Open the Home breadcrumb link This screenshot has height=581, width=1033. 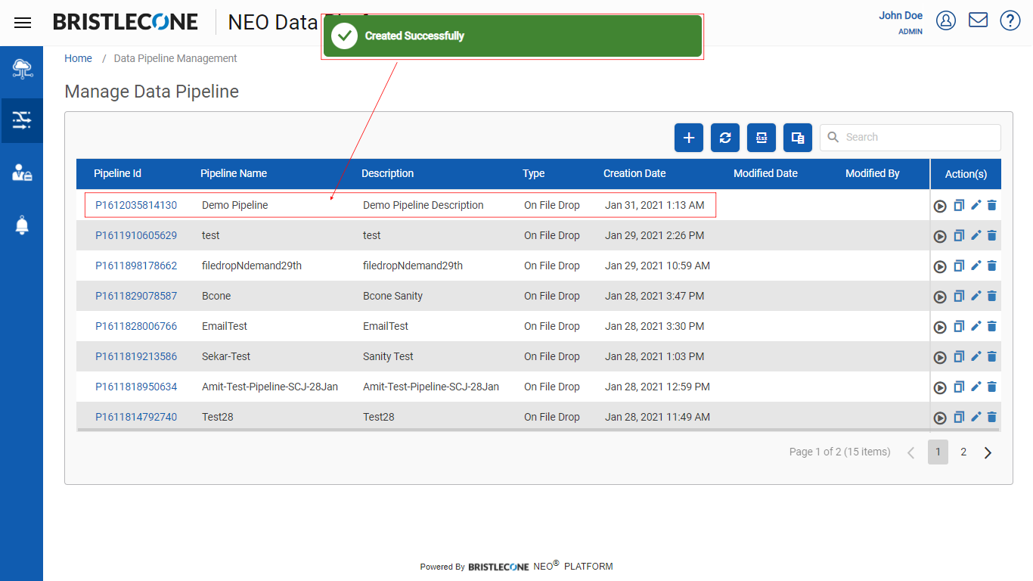point(78,58)
